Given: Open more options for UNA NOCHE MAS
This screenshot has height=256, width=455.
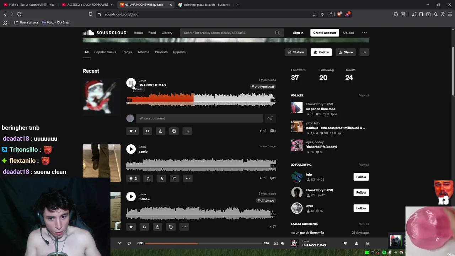Looking at the screenshot, I should [x=187, y=131].
